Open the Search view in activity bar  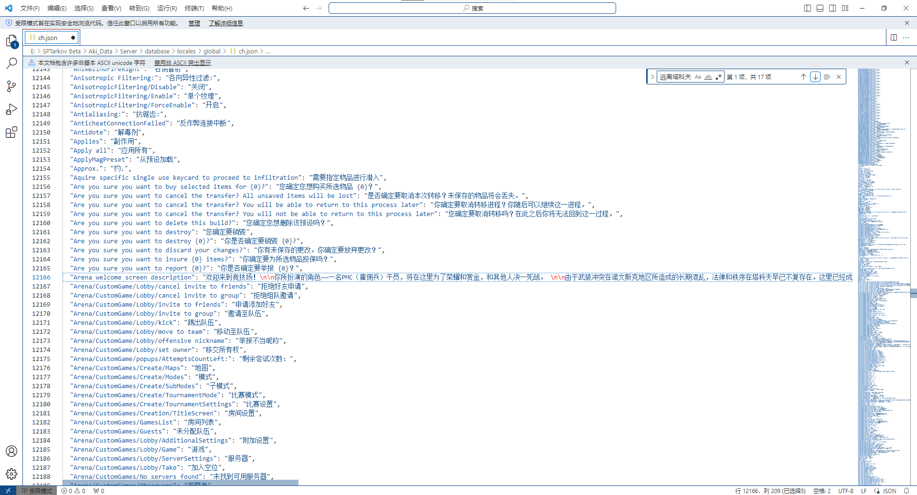(x=11, y=63)
